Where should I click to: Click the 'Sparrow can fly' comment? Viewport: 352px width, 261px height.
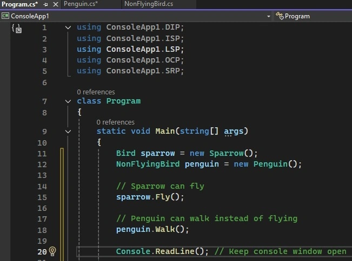point(160,186)
